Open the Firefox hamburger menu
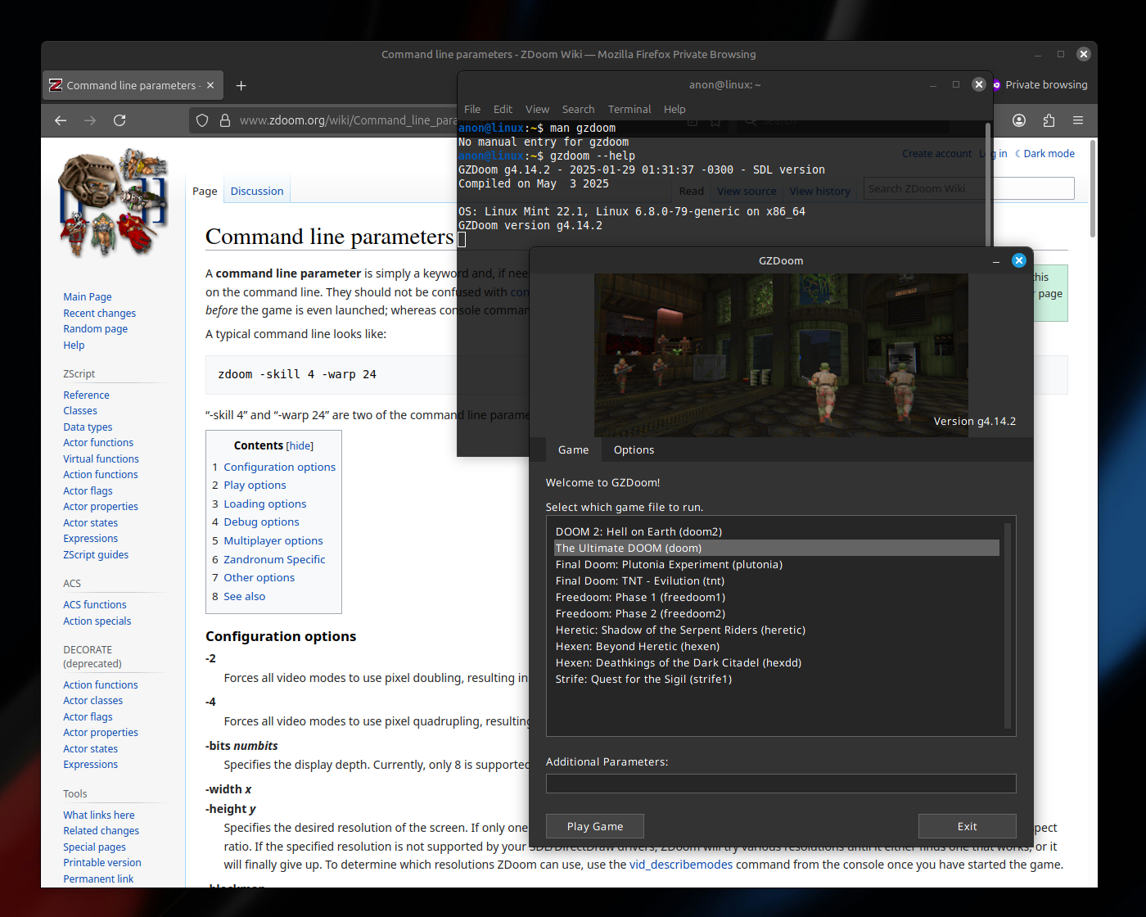 pyautogui.click(x=1078, y=120)
